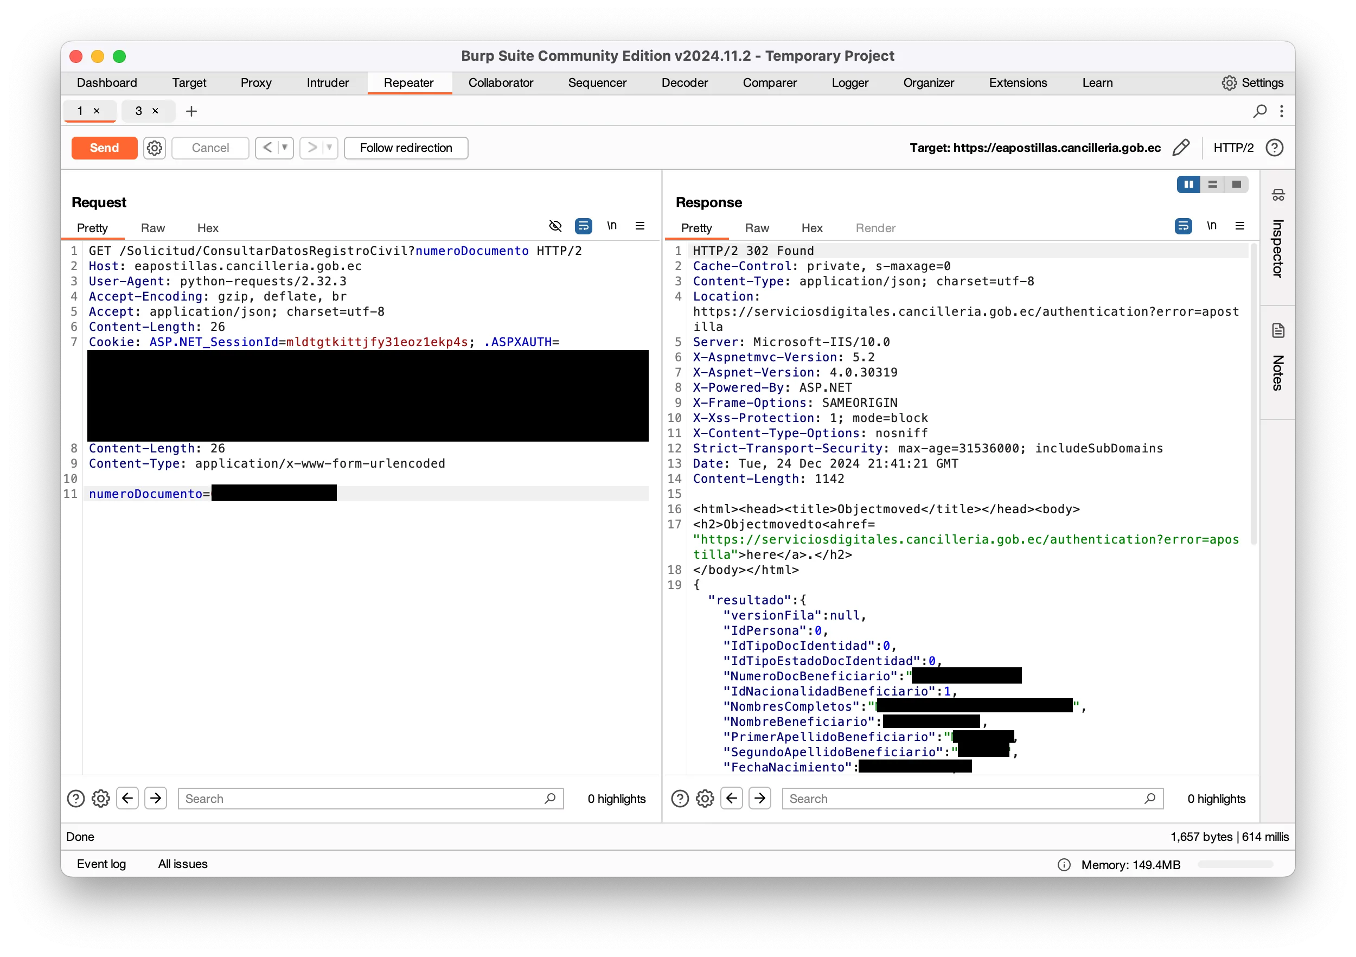Open the Comparer tab

[x=770, y=82]
